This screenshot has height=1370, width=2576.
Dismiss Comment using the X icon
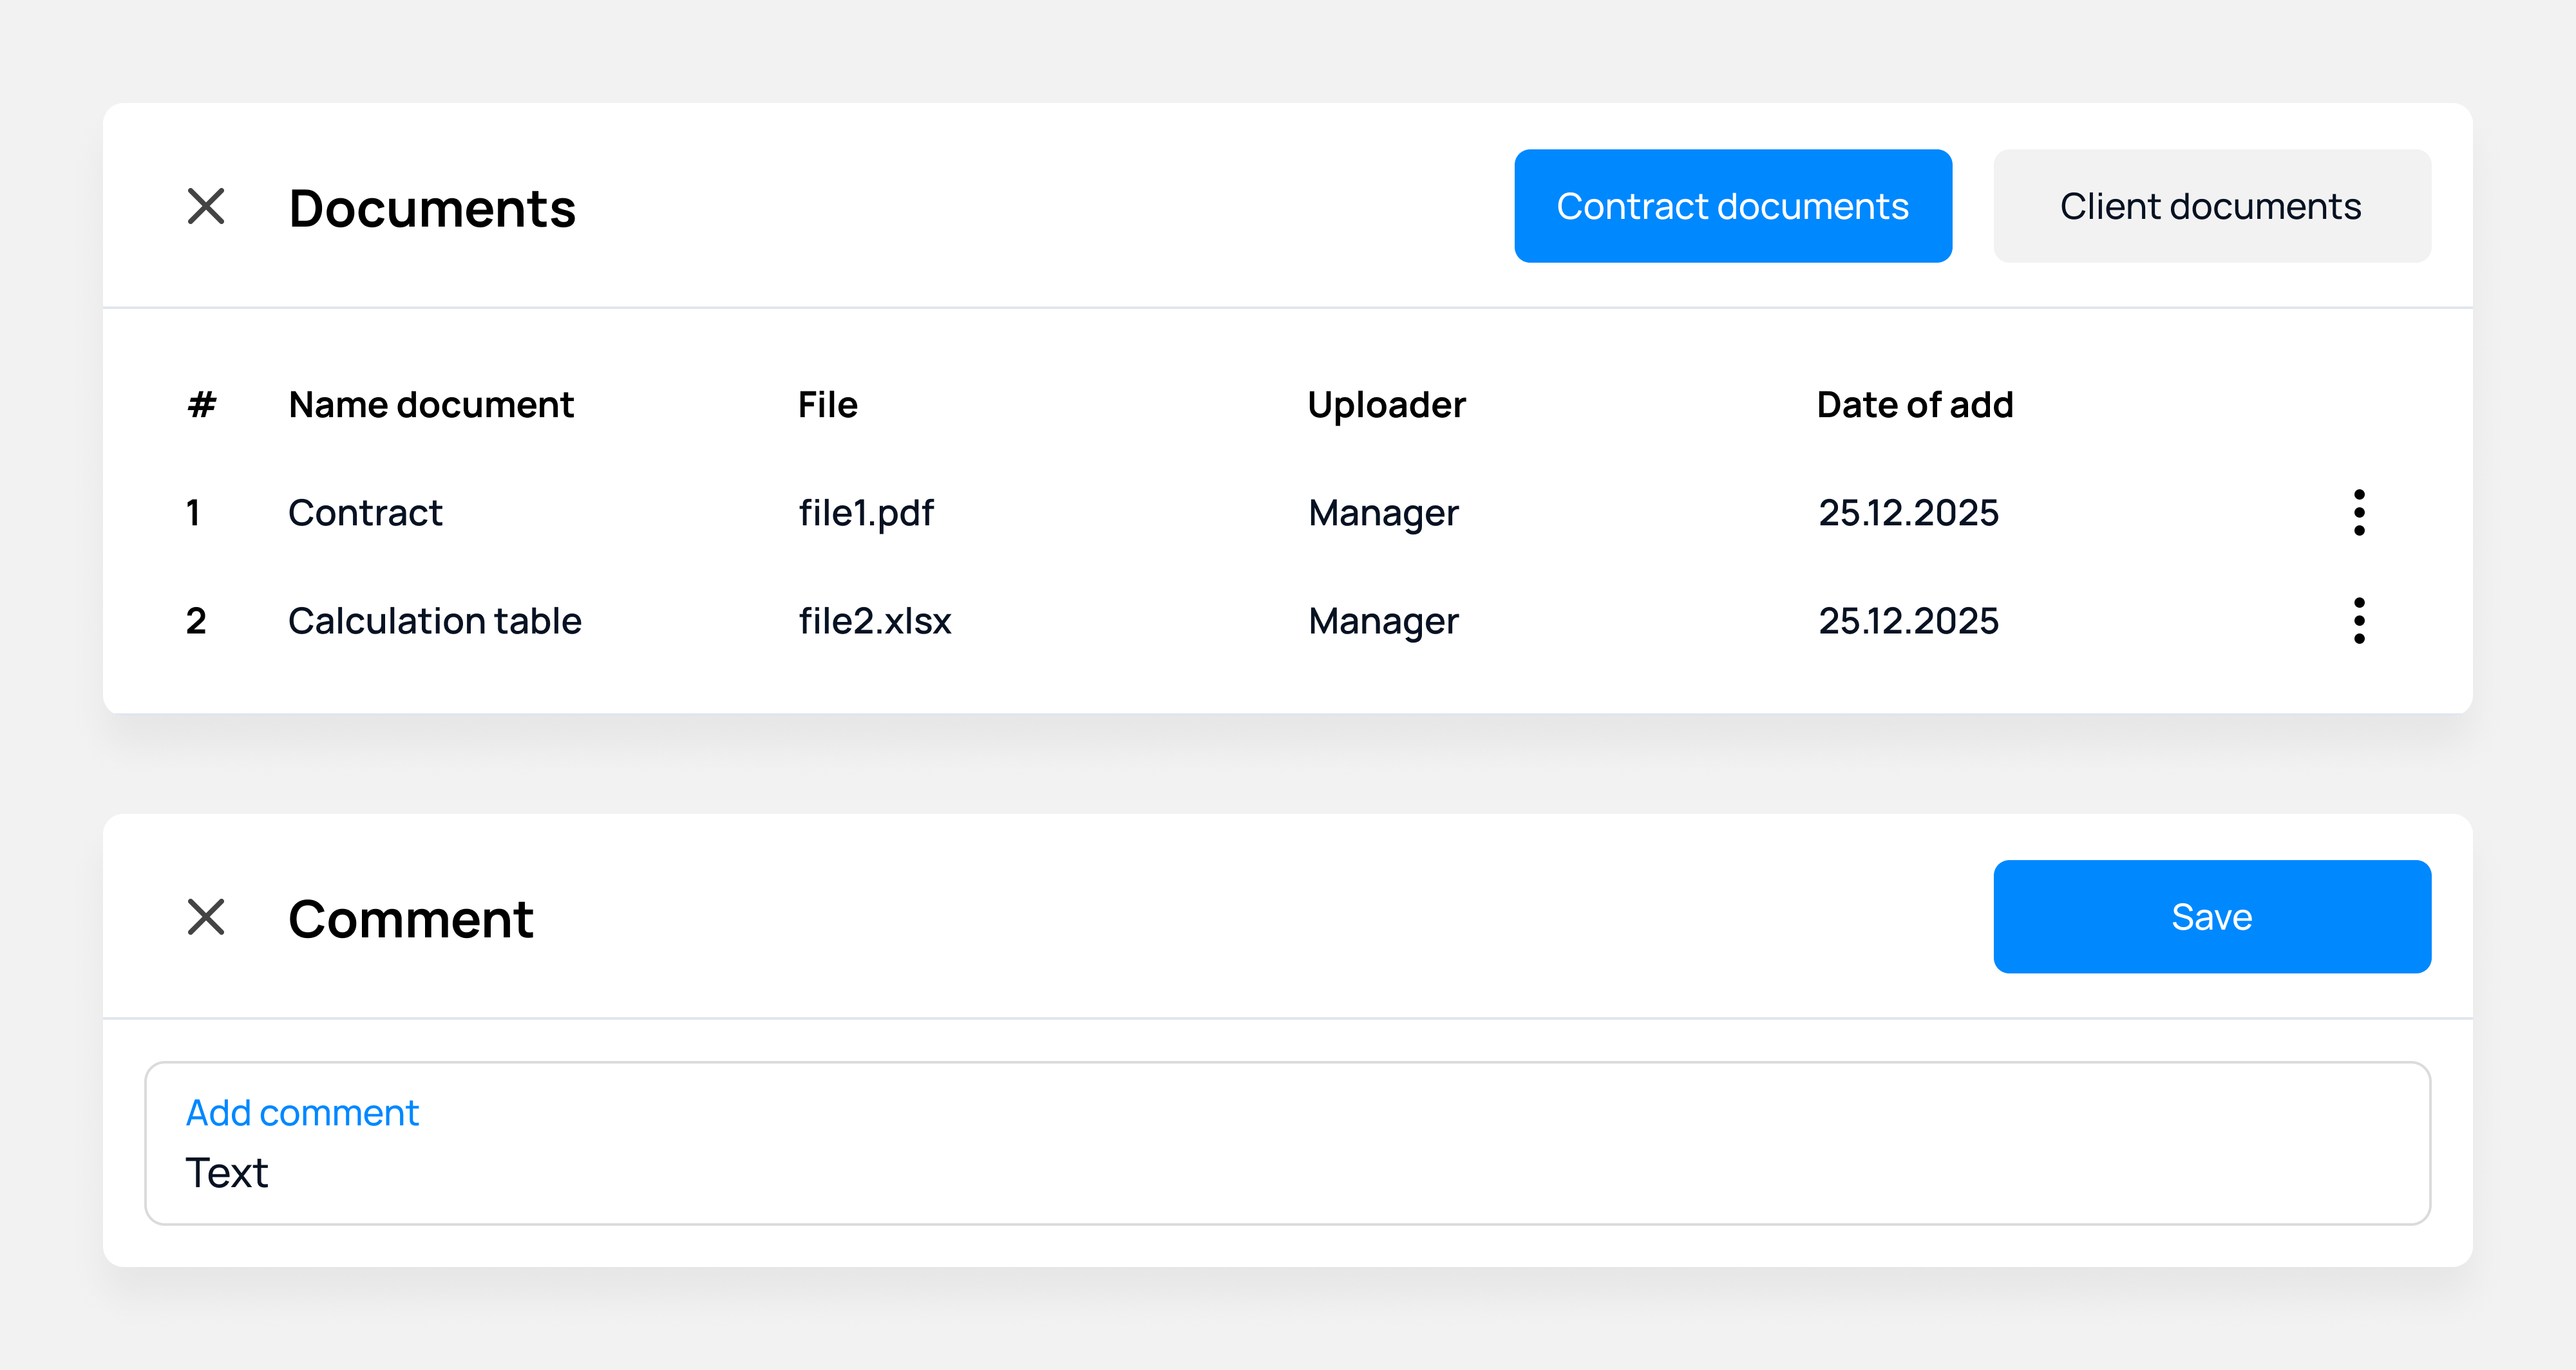click(207, 917)
